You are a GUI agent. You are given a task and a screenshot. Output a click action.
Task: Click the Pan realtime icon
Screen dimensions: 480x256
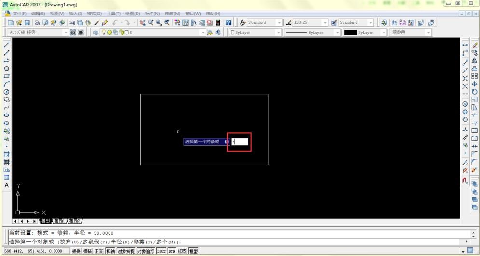coord(142,22)
